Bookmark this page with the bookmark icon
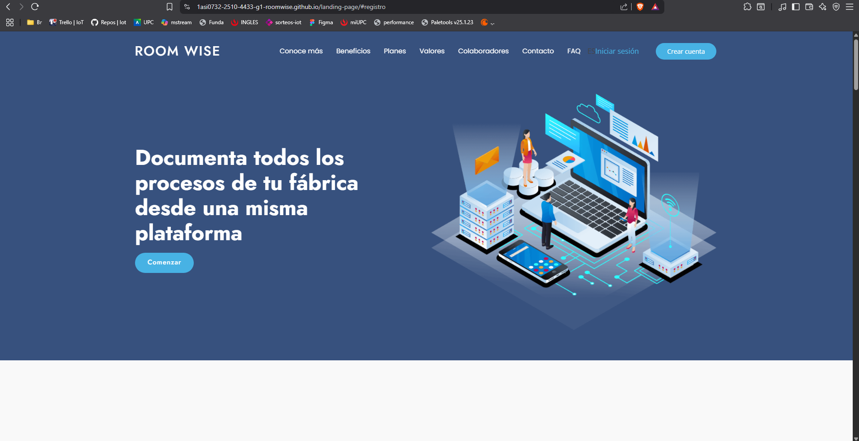The width and height of the screenshot is (859, 441). [170, 7]
